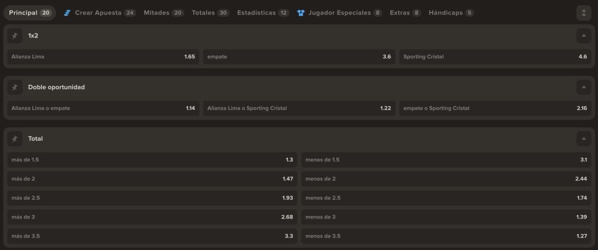Bet menos de 3 at 1.39
The height and width of the screenshot is (250, 598).
coord(446,217)
